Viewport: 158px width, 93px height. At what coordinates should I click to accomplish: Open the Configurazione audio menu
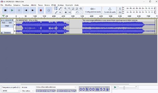point(93,10)
